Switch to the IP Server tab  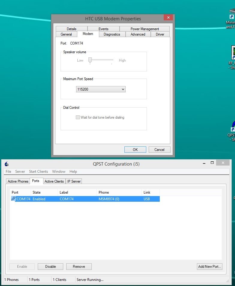coord(74,181)
